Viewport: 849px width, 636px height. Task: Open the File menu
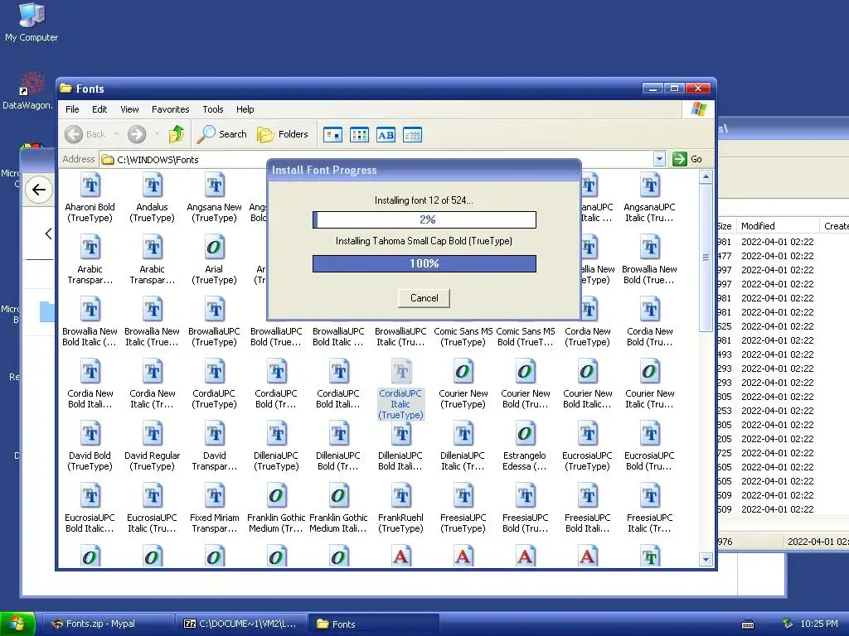click(x=72, y=109)
